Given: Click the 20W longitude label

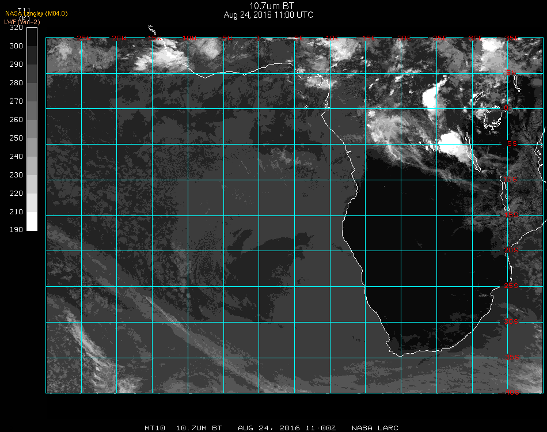Looking at the screenshot, I should tap(119, 38).
